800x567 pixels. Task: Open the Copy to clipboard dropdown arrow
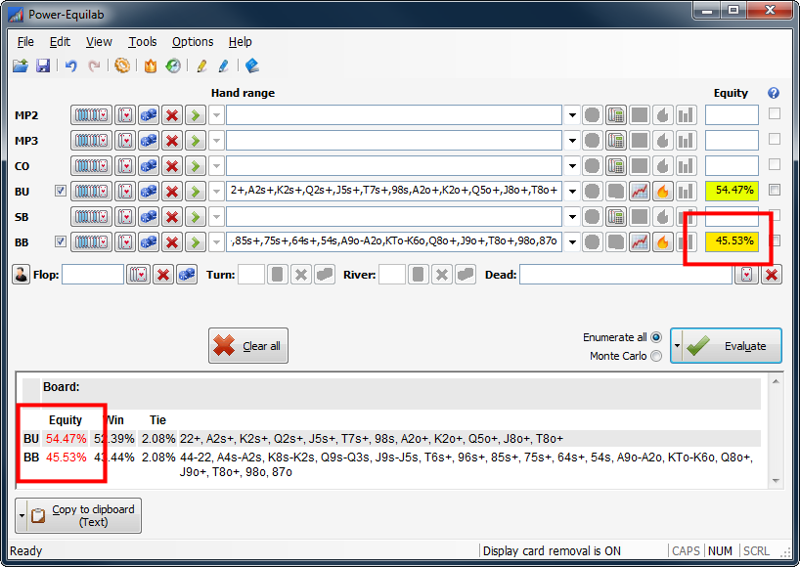pyautogui.click(x=22, y=515)
